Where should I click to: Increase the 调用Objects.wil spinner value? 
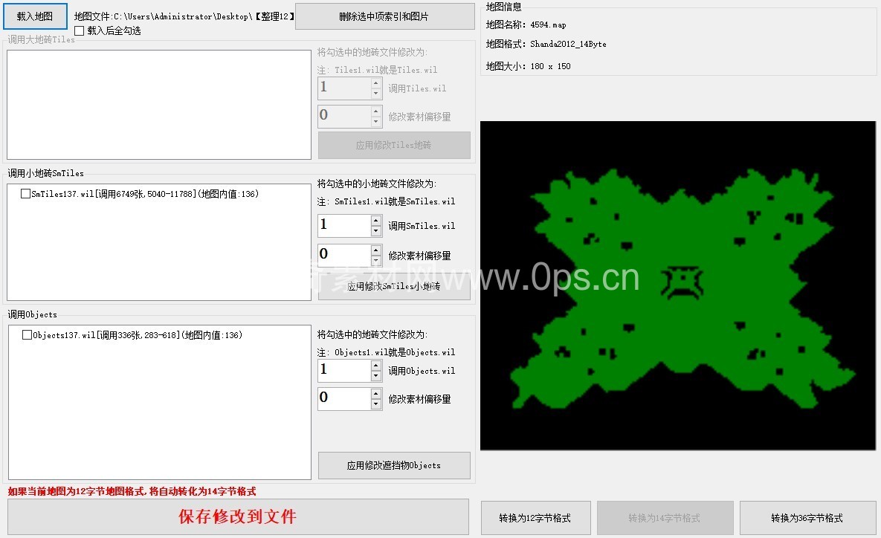click(x=376, y=366)
